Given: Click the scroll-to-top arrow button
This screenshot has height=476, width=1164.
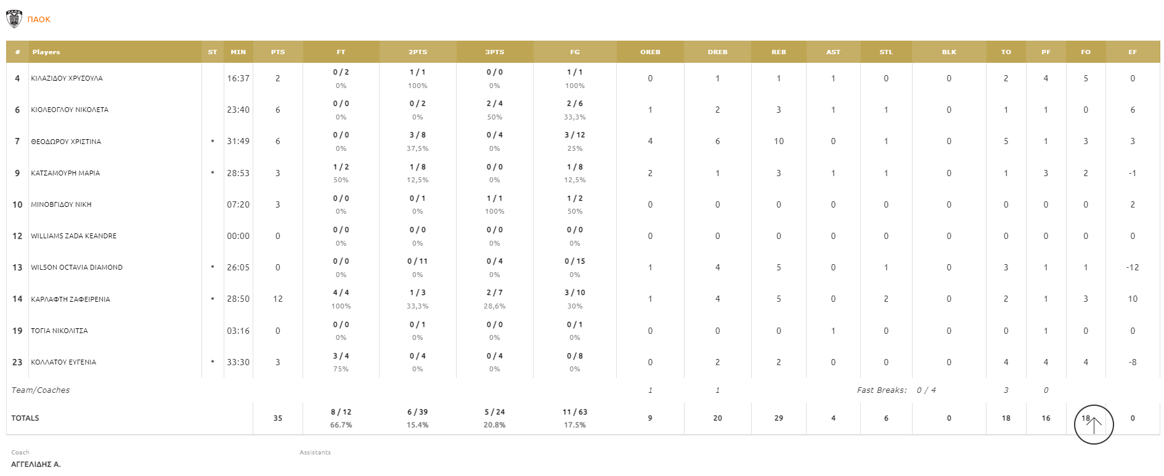Looking at the screenshot, I should coord(1093,424).
